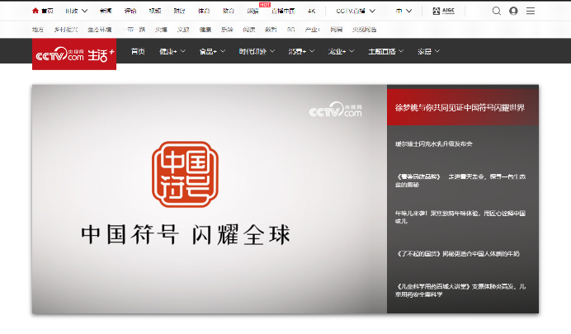The image size is (571, 334).
Task: Open the 一带一路 sub-navigation link
Action: (x=134, y=30)
